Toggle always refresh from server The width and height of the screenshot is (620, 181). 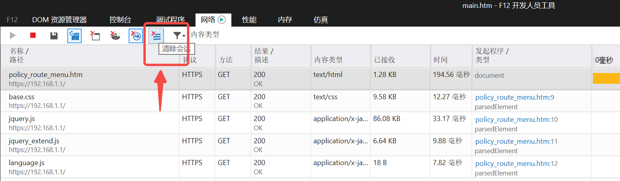(74, 35)
